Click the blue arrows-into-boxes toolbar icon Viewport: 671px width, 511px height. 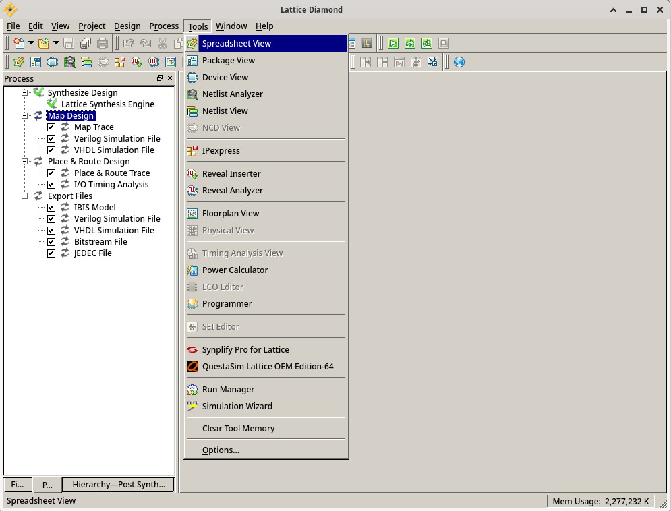coord(433,62)
